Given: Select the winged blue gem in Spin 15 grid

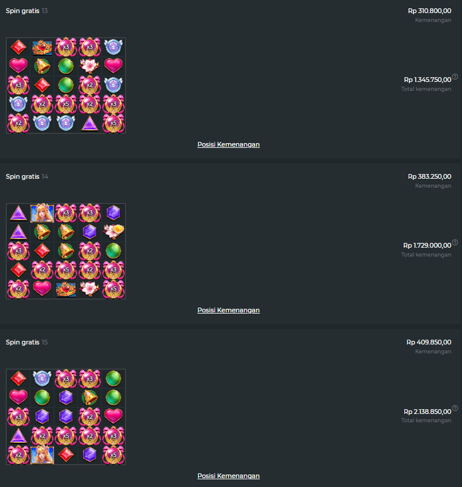Looking at the screenshot, I should [42, 378].
